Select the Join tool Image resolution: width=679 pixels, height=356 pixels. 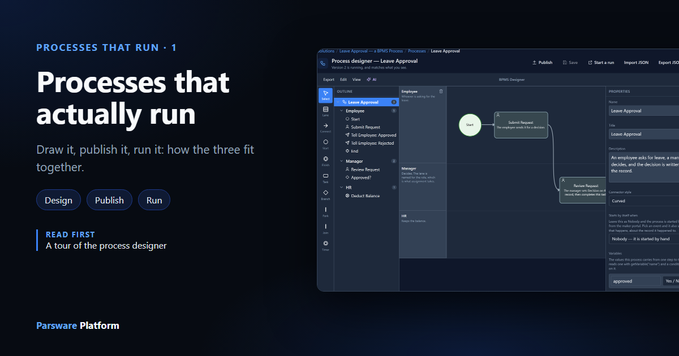325,229
